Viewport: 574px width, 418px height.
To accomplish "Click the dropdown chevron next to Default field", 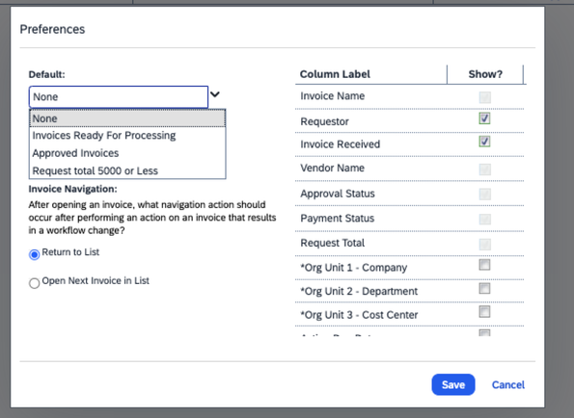I will (x=215, y=94).
